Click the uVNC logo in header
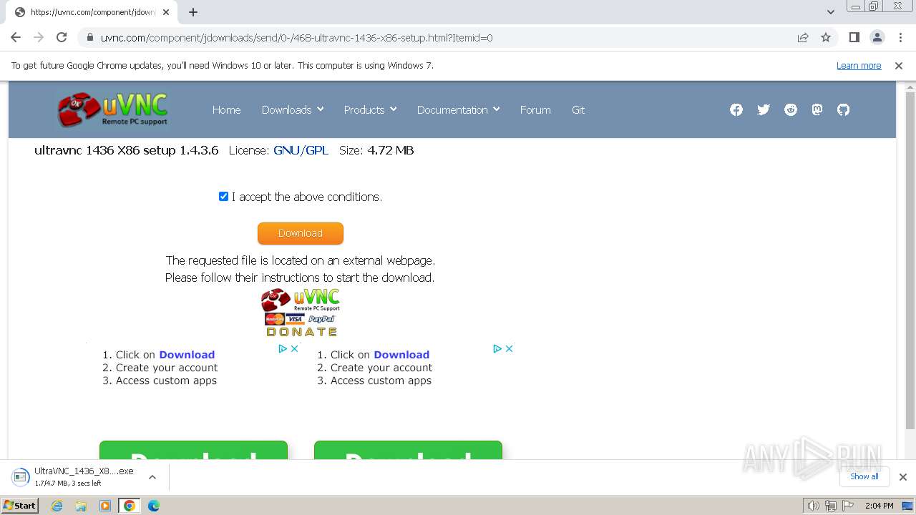 click(113, 109)
